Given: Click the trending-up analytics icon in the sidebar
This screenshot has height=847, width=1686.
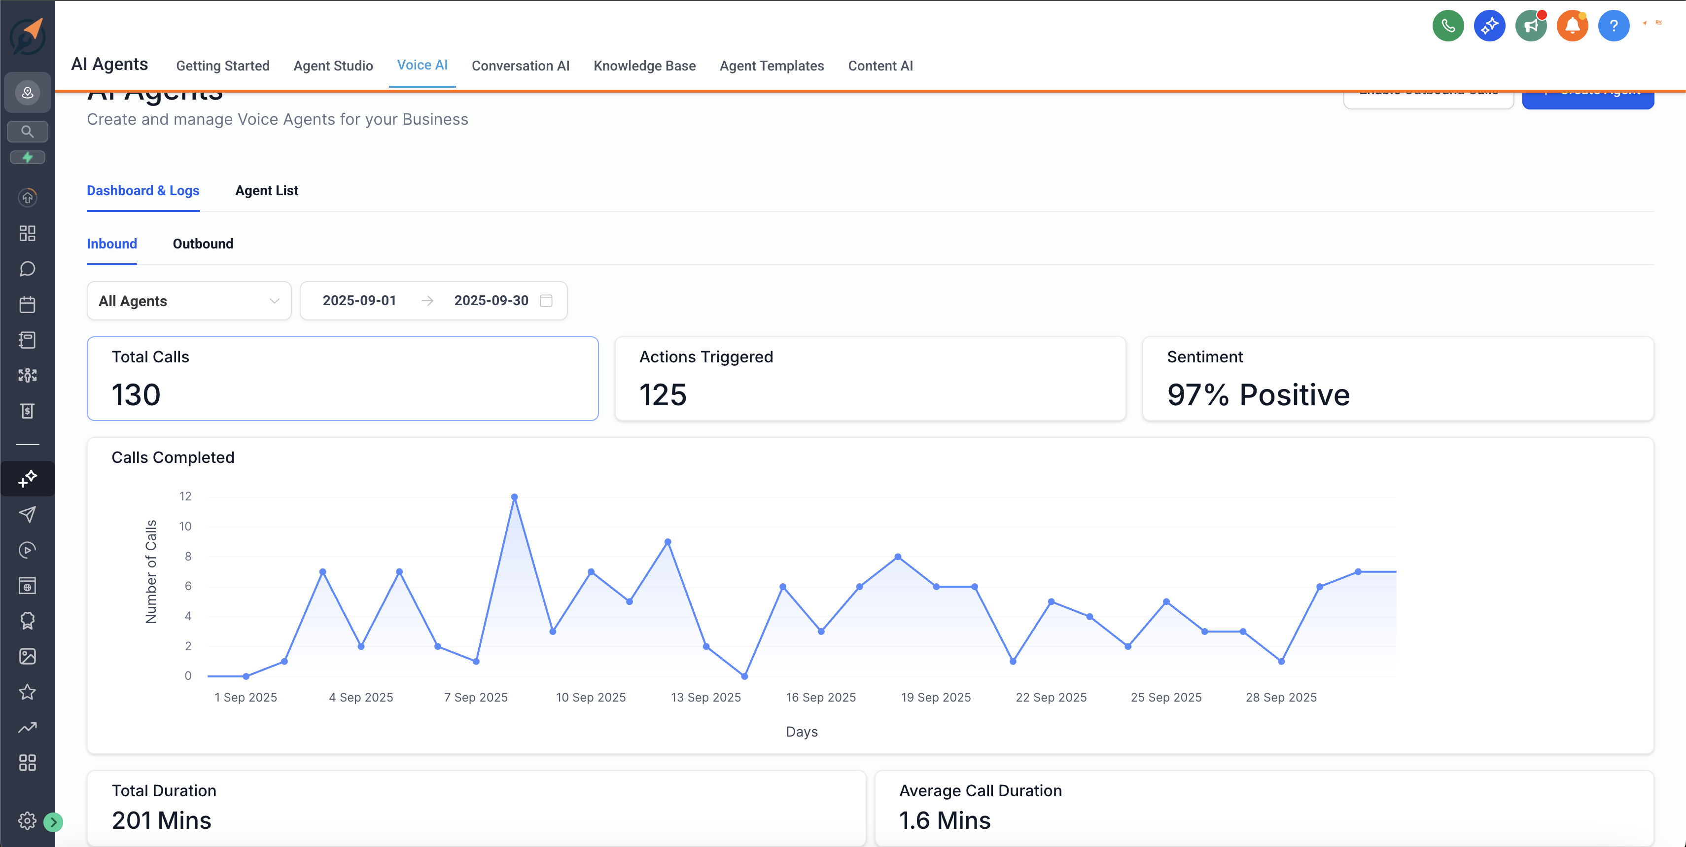Looking at the screenshot, I should coord(28,727).
